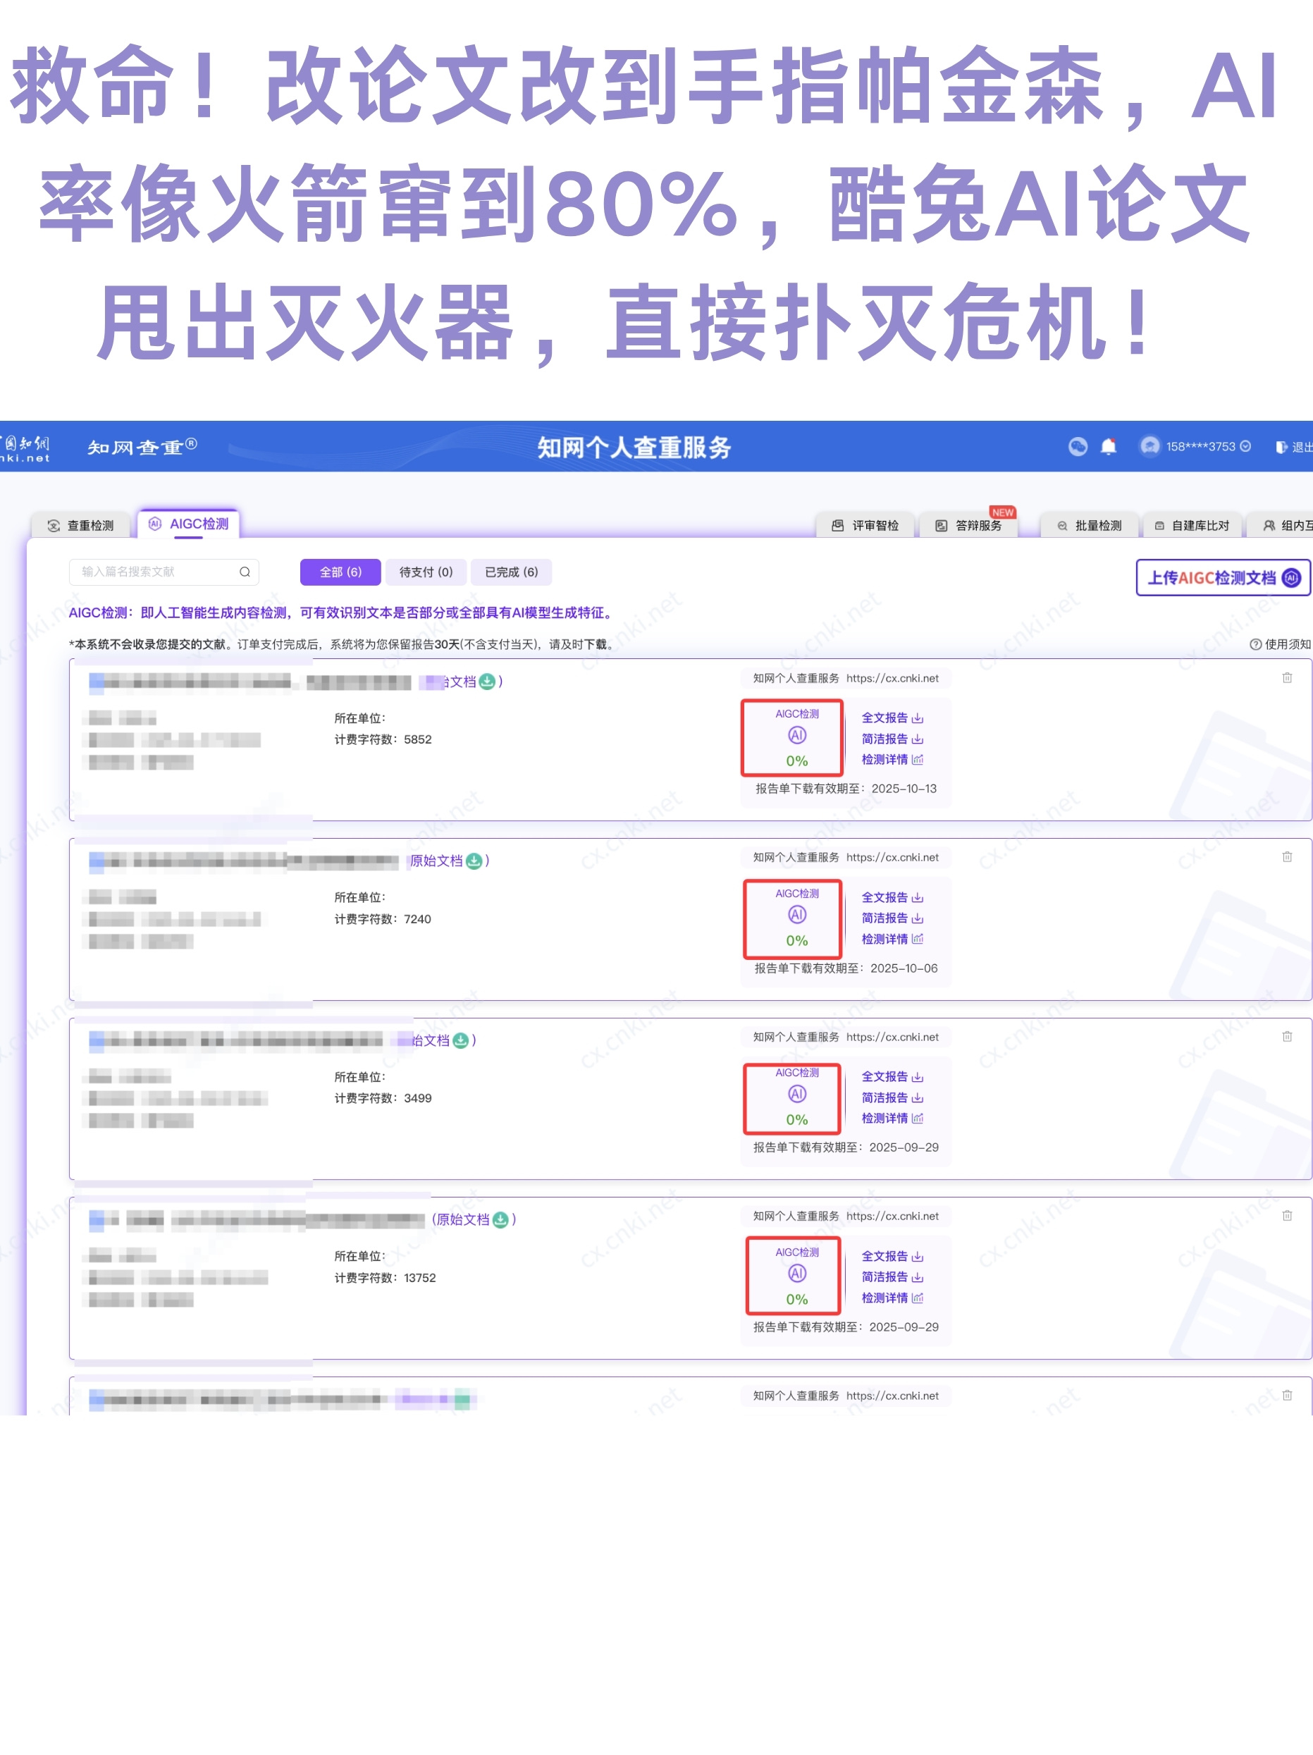
Task: Open the 答辩服务 tab
Action: pyautogui.click(x=968, y=525)
